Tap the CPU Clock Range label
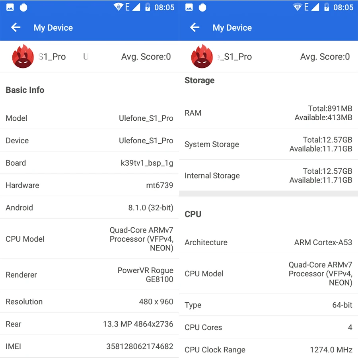Viewport: 358px width, 358px height. click(215, 350)
